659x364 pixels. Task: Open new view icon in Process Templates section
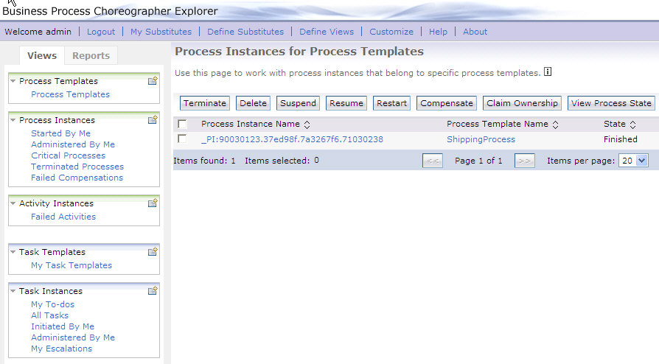(153, 81)
